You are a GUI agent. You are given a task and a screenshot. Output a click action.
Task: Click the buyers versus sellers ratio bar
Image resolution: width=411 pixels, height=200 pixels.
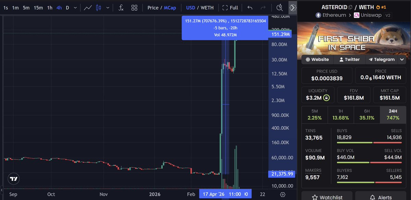point(369,182)
